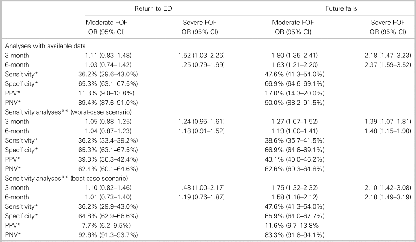The height and width of the screenshot is (242, 416).
Task: Click "Severe FOF" header under Future falls
Action: (388, 22)
